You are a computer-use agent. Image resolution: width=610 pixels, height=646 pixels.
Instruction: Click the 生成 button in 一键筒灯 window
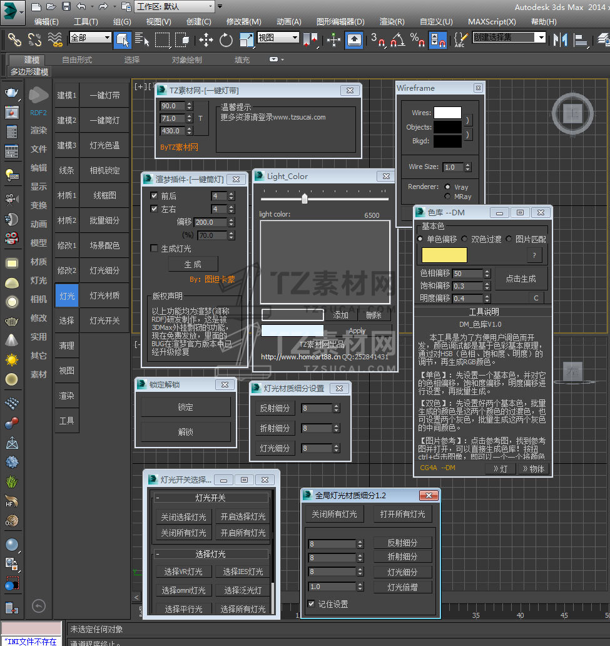193,264
